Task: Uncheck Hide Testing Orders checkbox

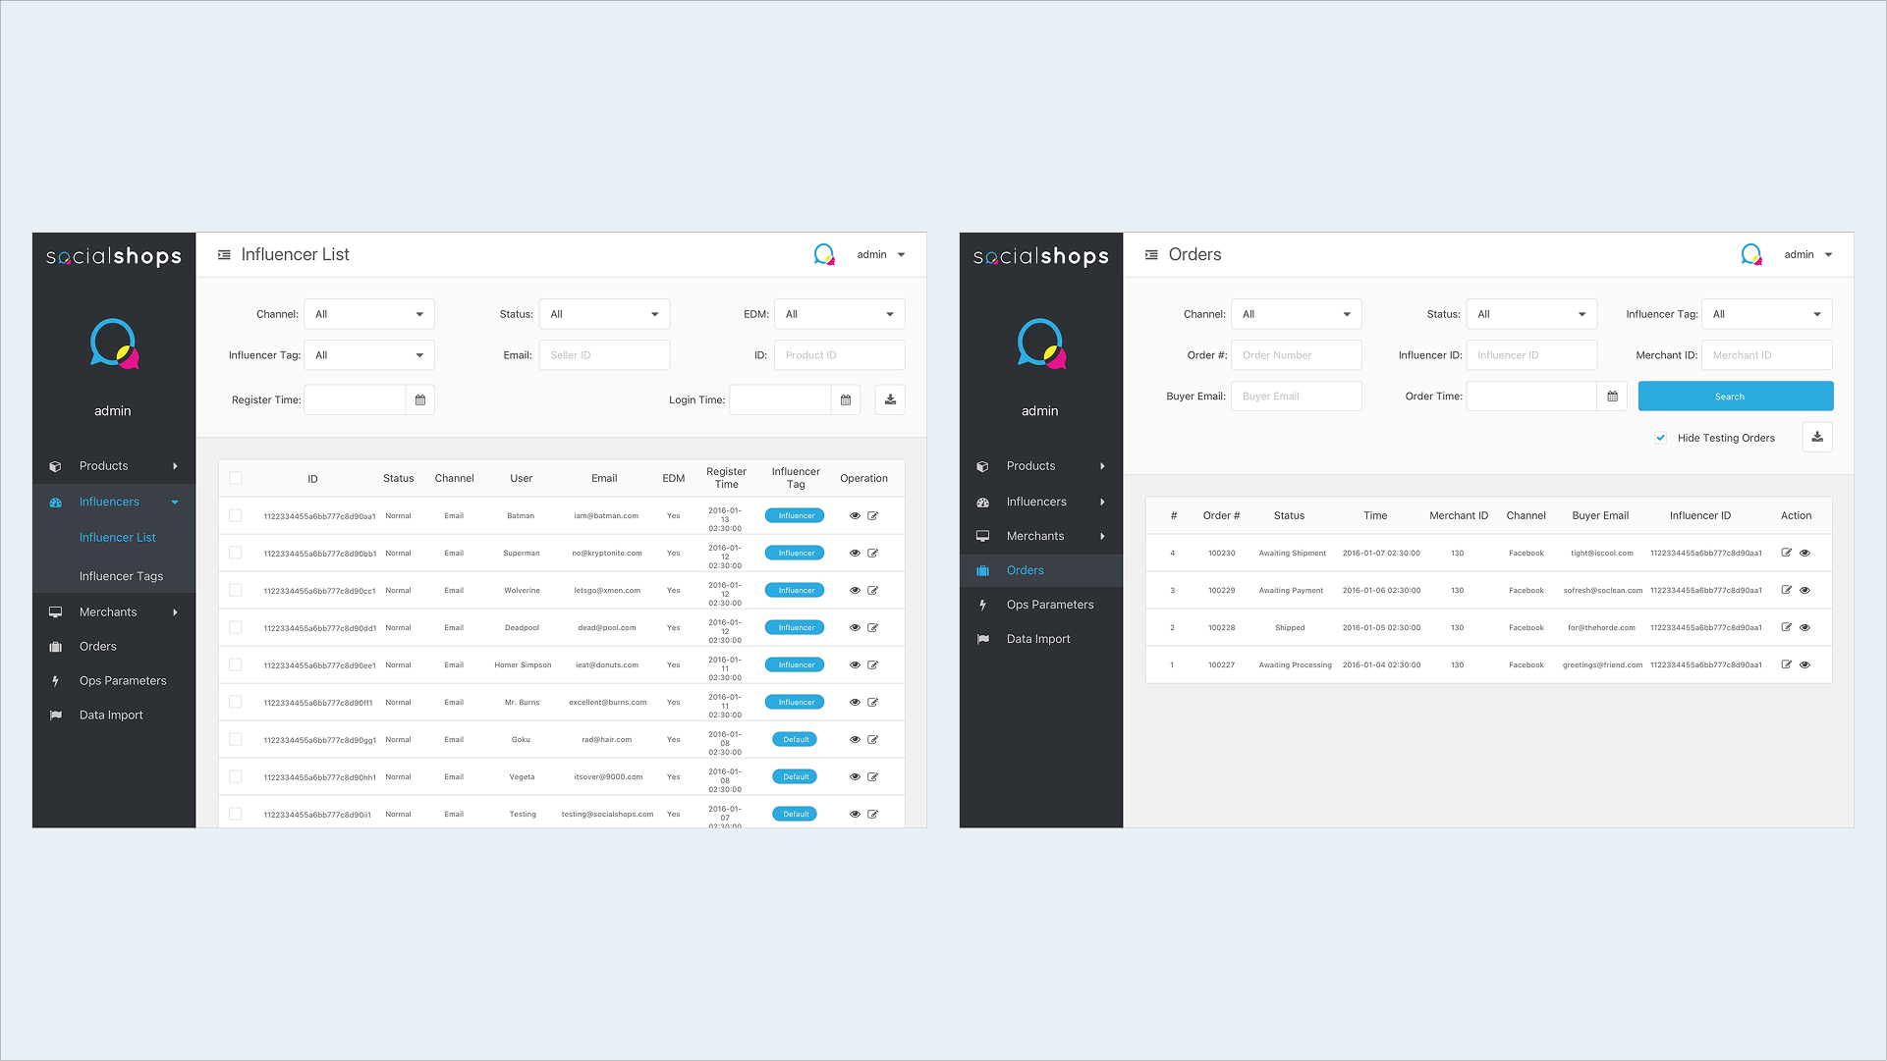Action: pos(1660,438)
